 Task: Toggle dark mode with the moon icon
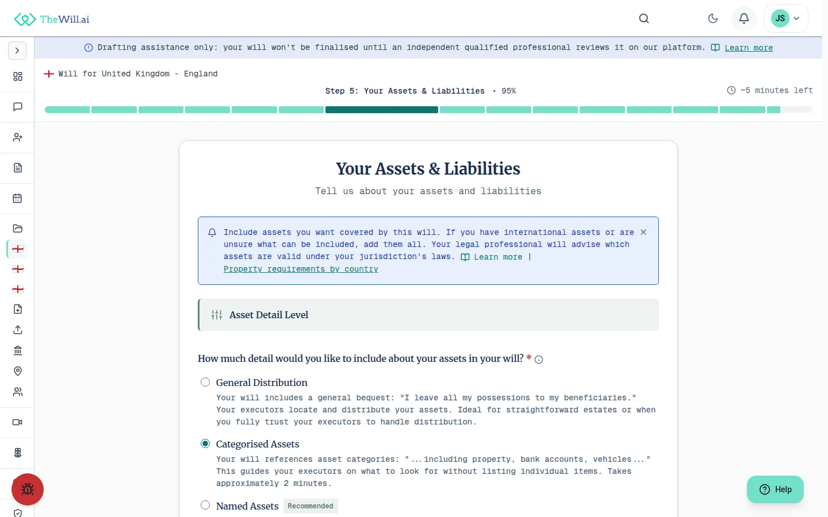pyautogui.click(x=713, y=18)
